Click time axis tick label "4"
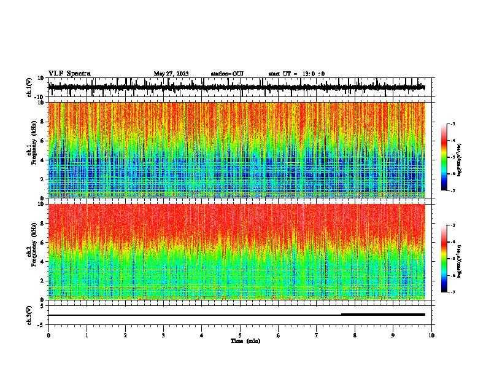Viewport: 486px width, 376px height. pyautogui.click(x=202, y=335)
